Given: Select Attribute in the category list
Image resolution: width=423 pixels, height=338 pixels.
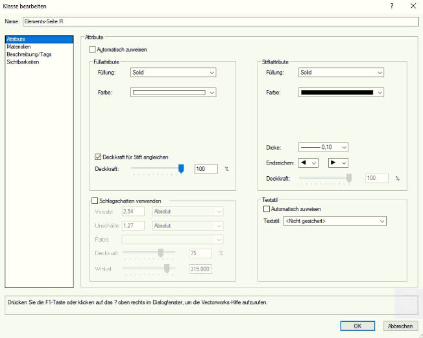Looking at the screenshot, I should tap(39, 39).
